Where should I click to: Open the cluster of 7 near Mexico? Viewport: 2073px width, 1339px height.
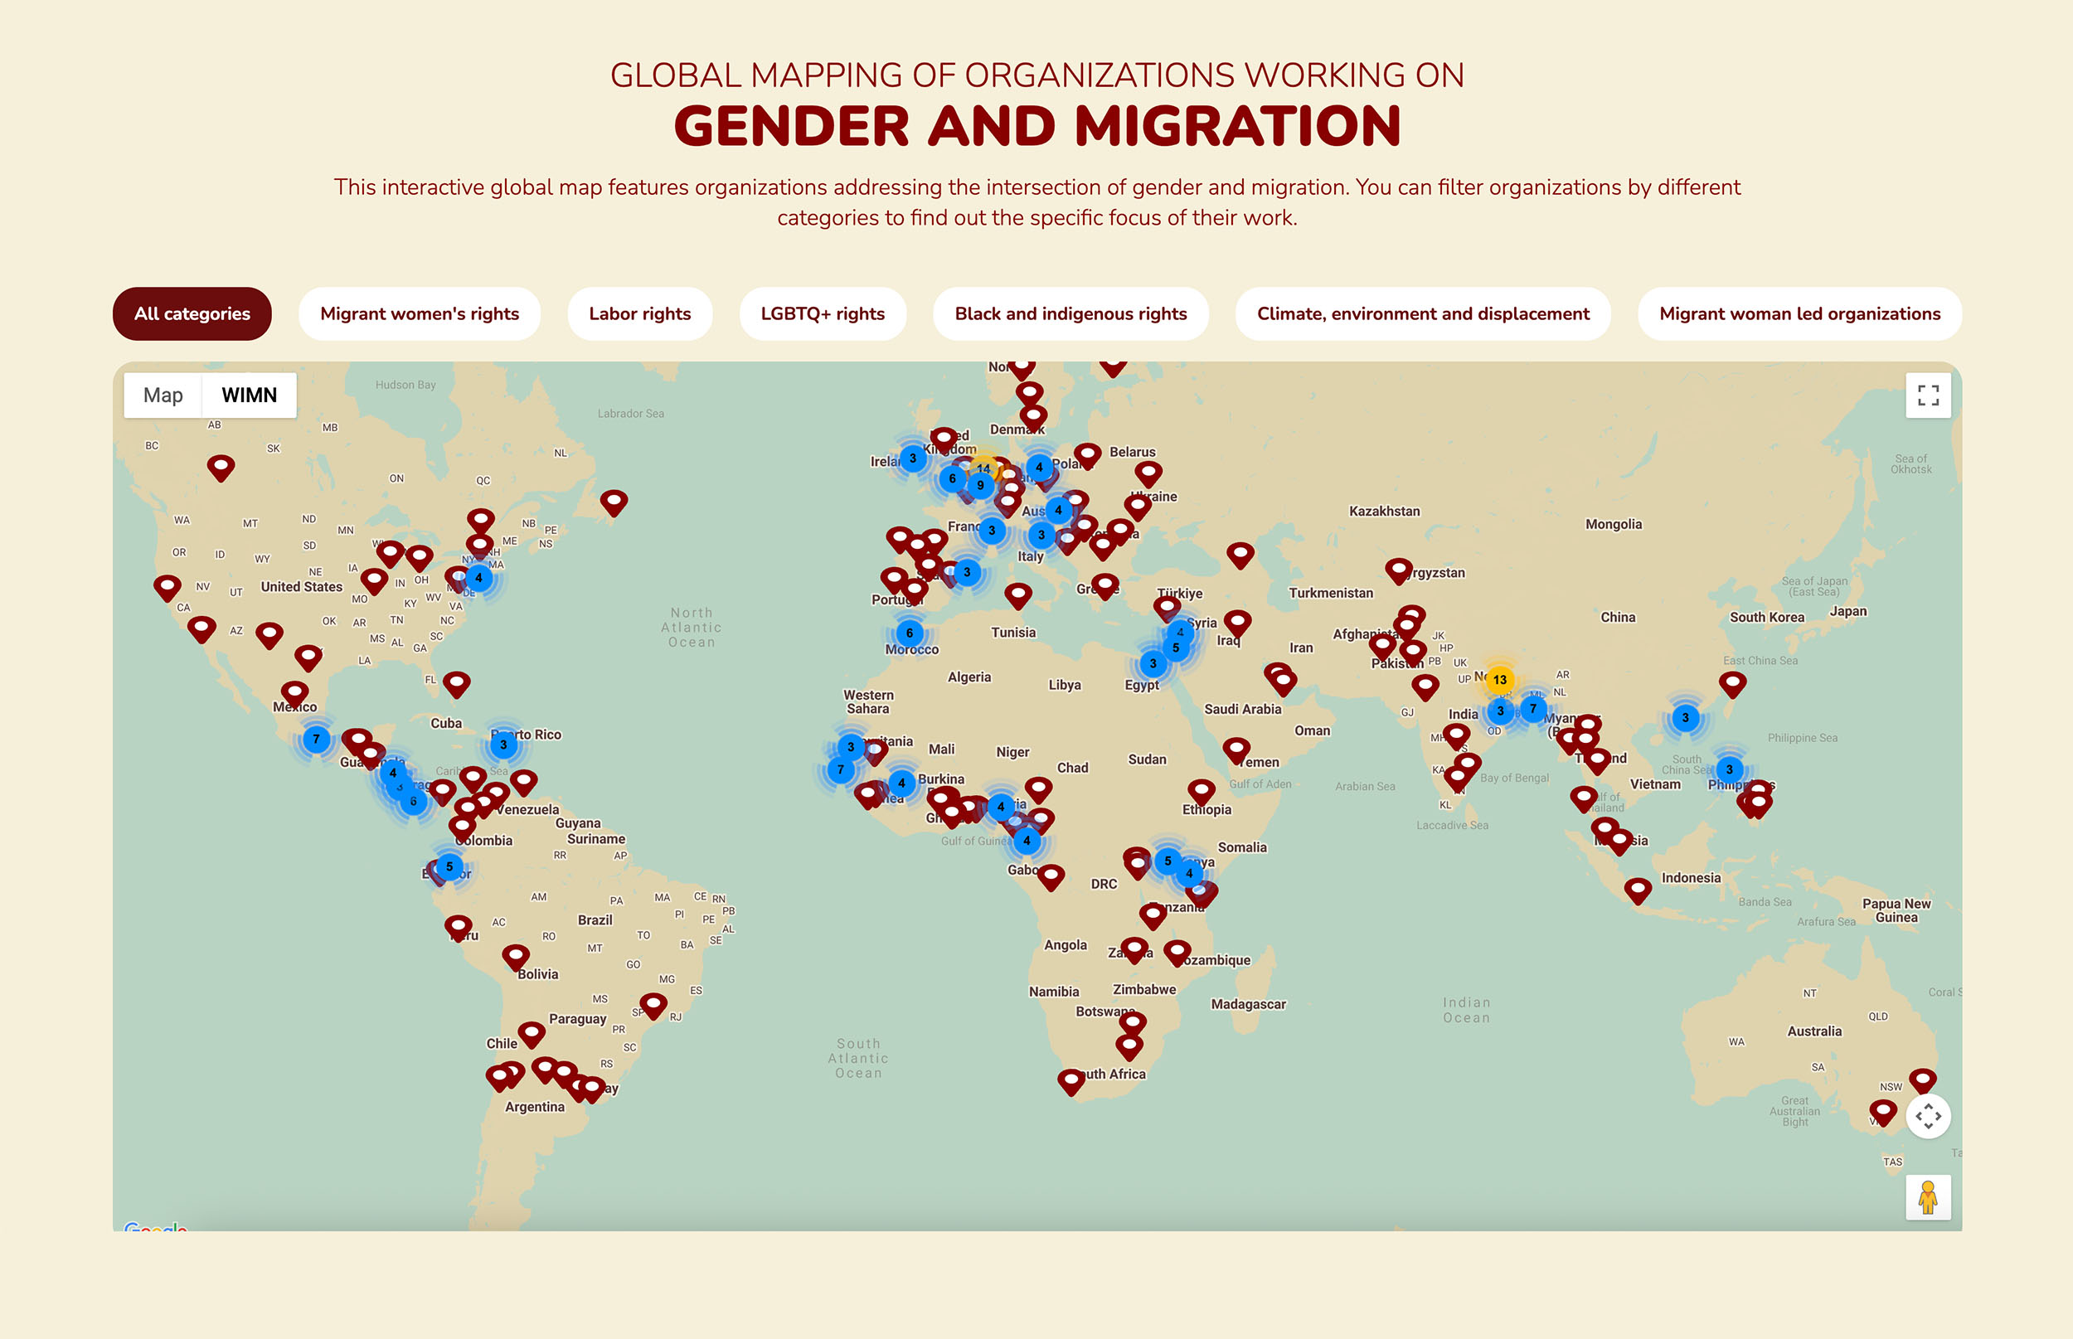(317, 739)
